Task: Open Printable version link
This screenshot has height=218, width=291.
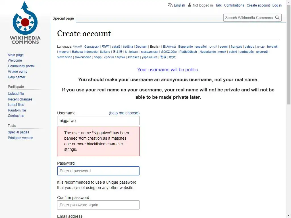Action: point(20,138)
